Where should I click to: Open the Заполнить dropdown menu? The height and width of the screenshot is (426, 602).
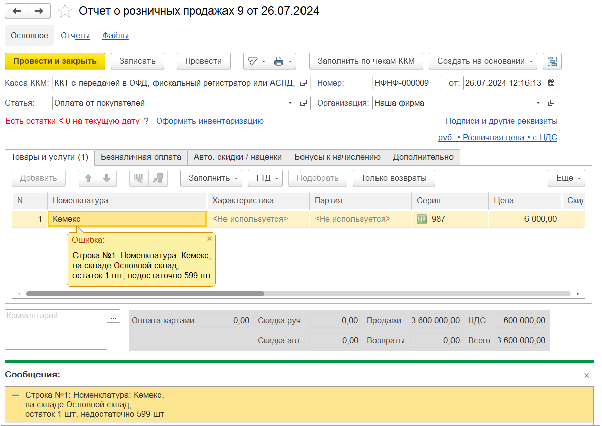point(211,178)
